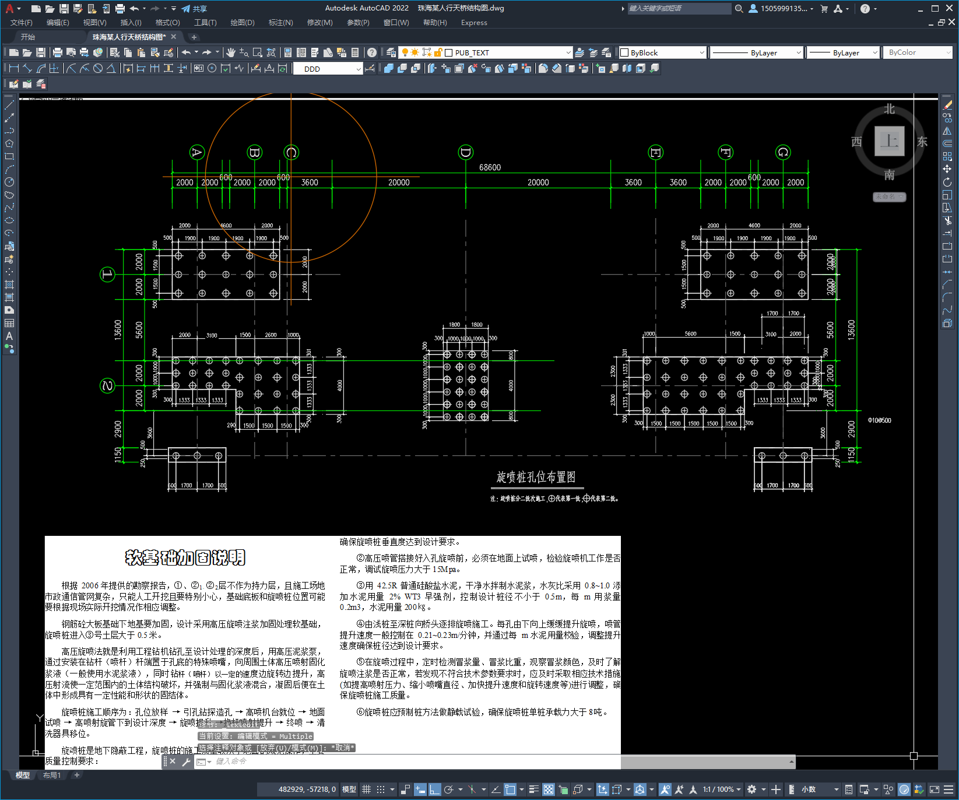Click the account sign-in 1505999135 button
The width and height of the screenshot is (959, 800).
(x=781, y=9)
